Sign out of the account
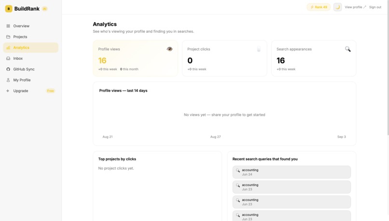Viewport: 389px width, 221px height. tap(375, 7)
